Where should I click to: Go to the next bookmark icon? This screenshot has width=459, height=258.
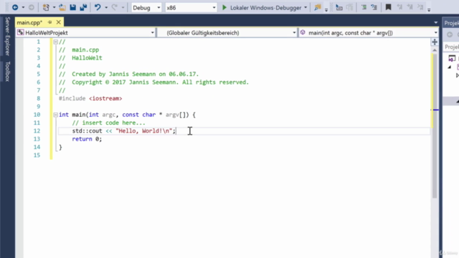pos(410,8)
